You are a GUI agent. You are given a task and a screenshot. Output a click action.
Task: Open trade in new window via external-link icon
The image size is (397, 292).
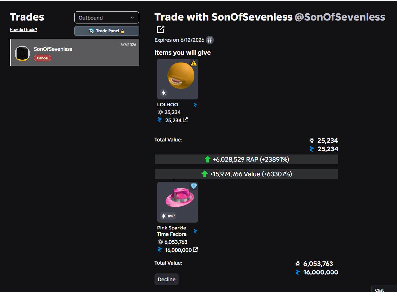tap(160, 29)
